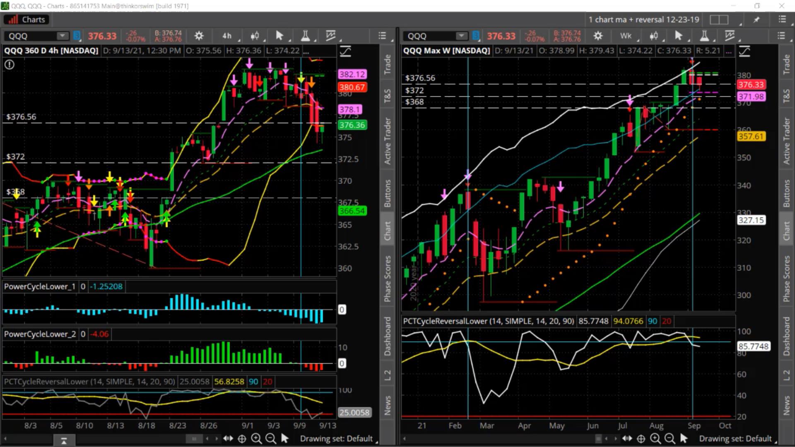The image size is (795, 447).
Task: Open left chart hamburger menu icon
Action: pyautogui.click(x=382, y=36)
